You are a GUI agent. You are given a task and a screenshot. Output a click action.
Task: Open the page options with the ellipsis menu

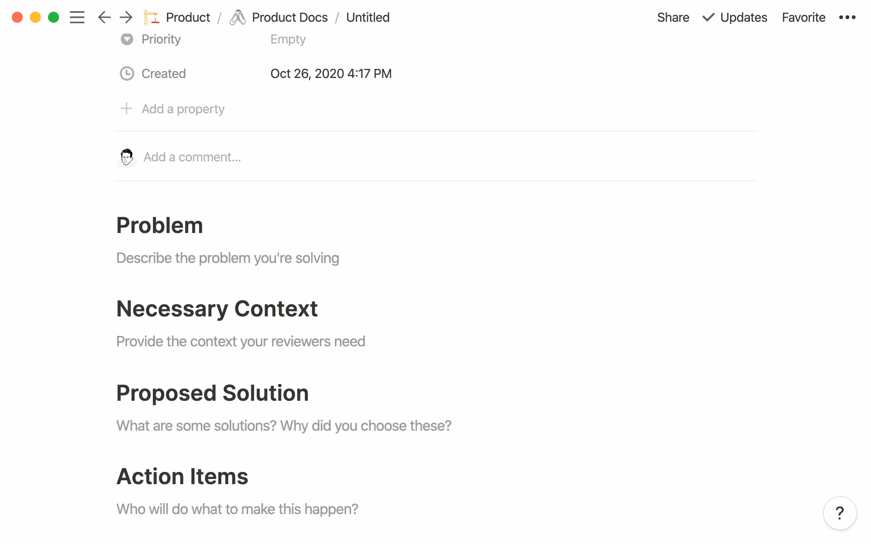(847, 17)
